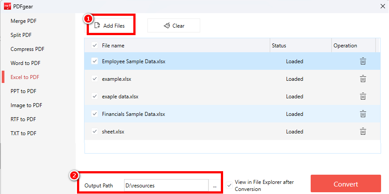Close the PDFgear window
Image resolution: width=389 pixels, height=194 pixels.
tap(381, 6)
